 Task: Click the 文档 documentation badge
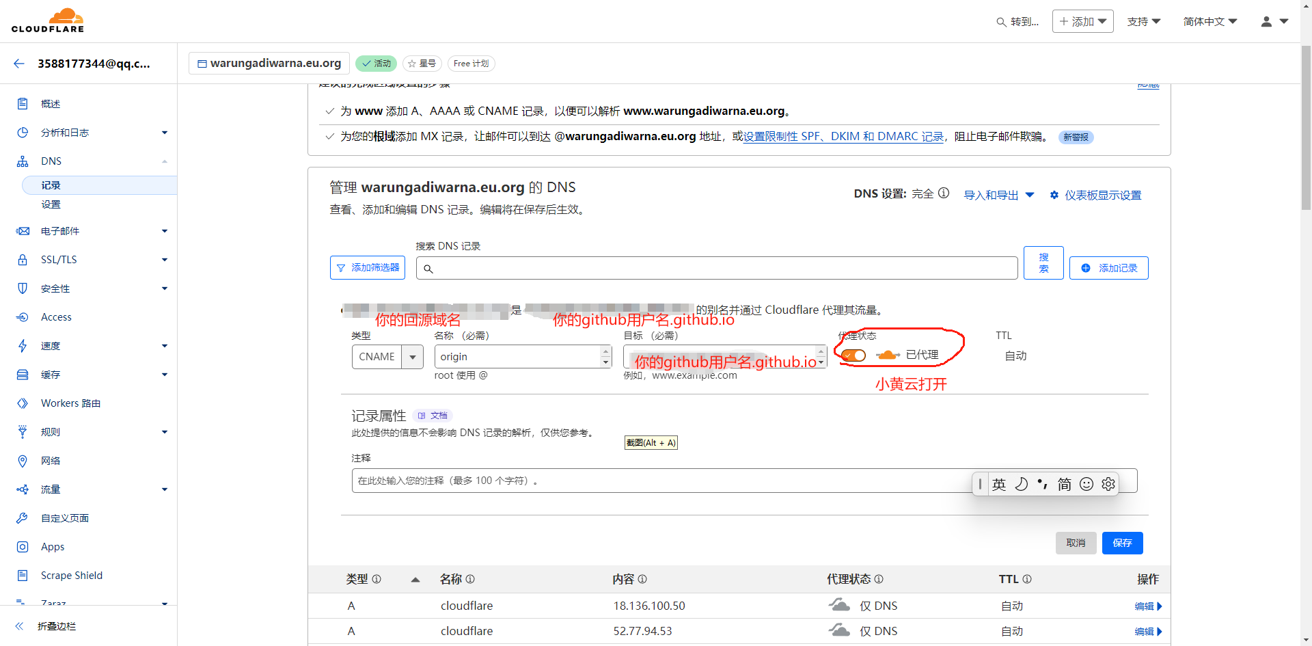point(433,416)
